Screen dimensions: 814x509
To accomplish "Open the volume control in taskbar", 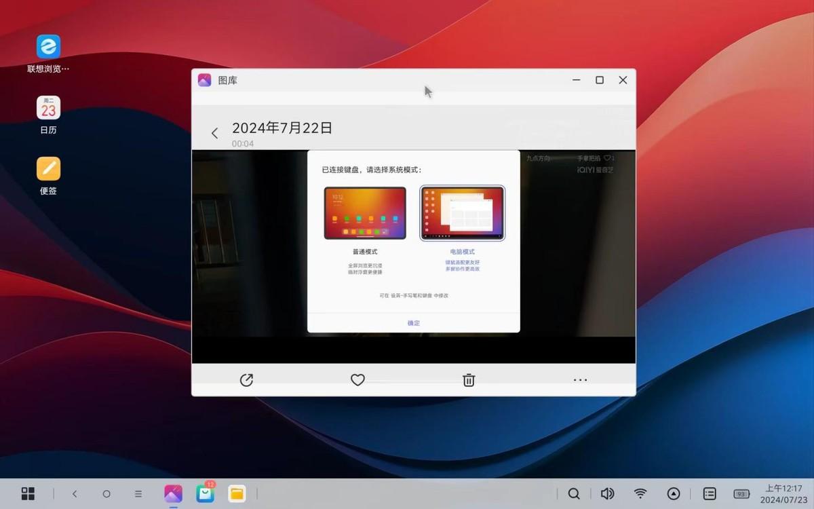I will 607,494.
